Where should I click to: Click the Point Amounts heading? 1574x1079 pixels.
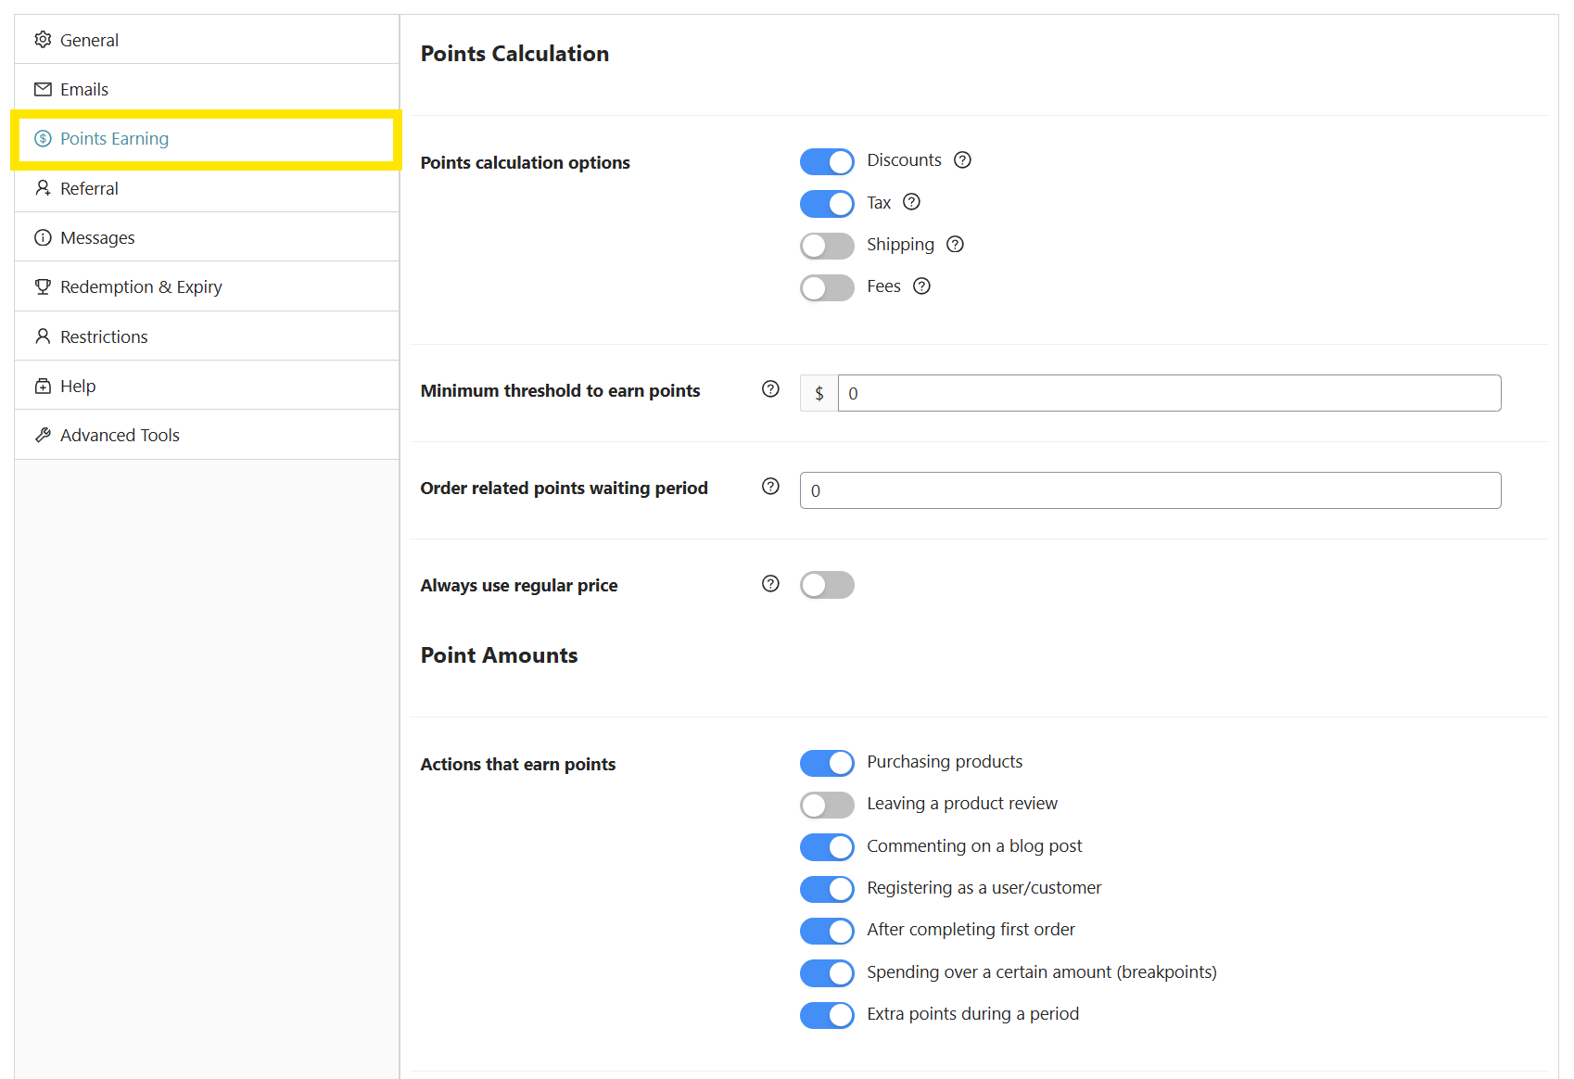[x=499, y=655]
